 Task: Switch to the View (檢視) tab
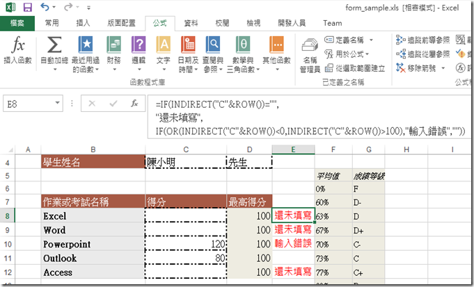(x=253, y=23)
